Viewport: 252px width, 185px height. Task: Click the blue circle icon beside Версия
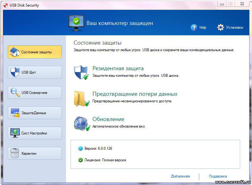[x=80, y=148]
